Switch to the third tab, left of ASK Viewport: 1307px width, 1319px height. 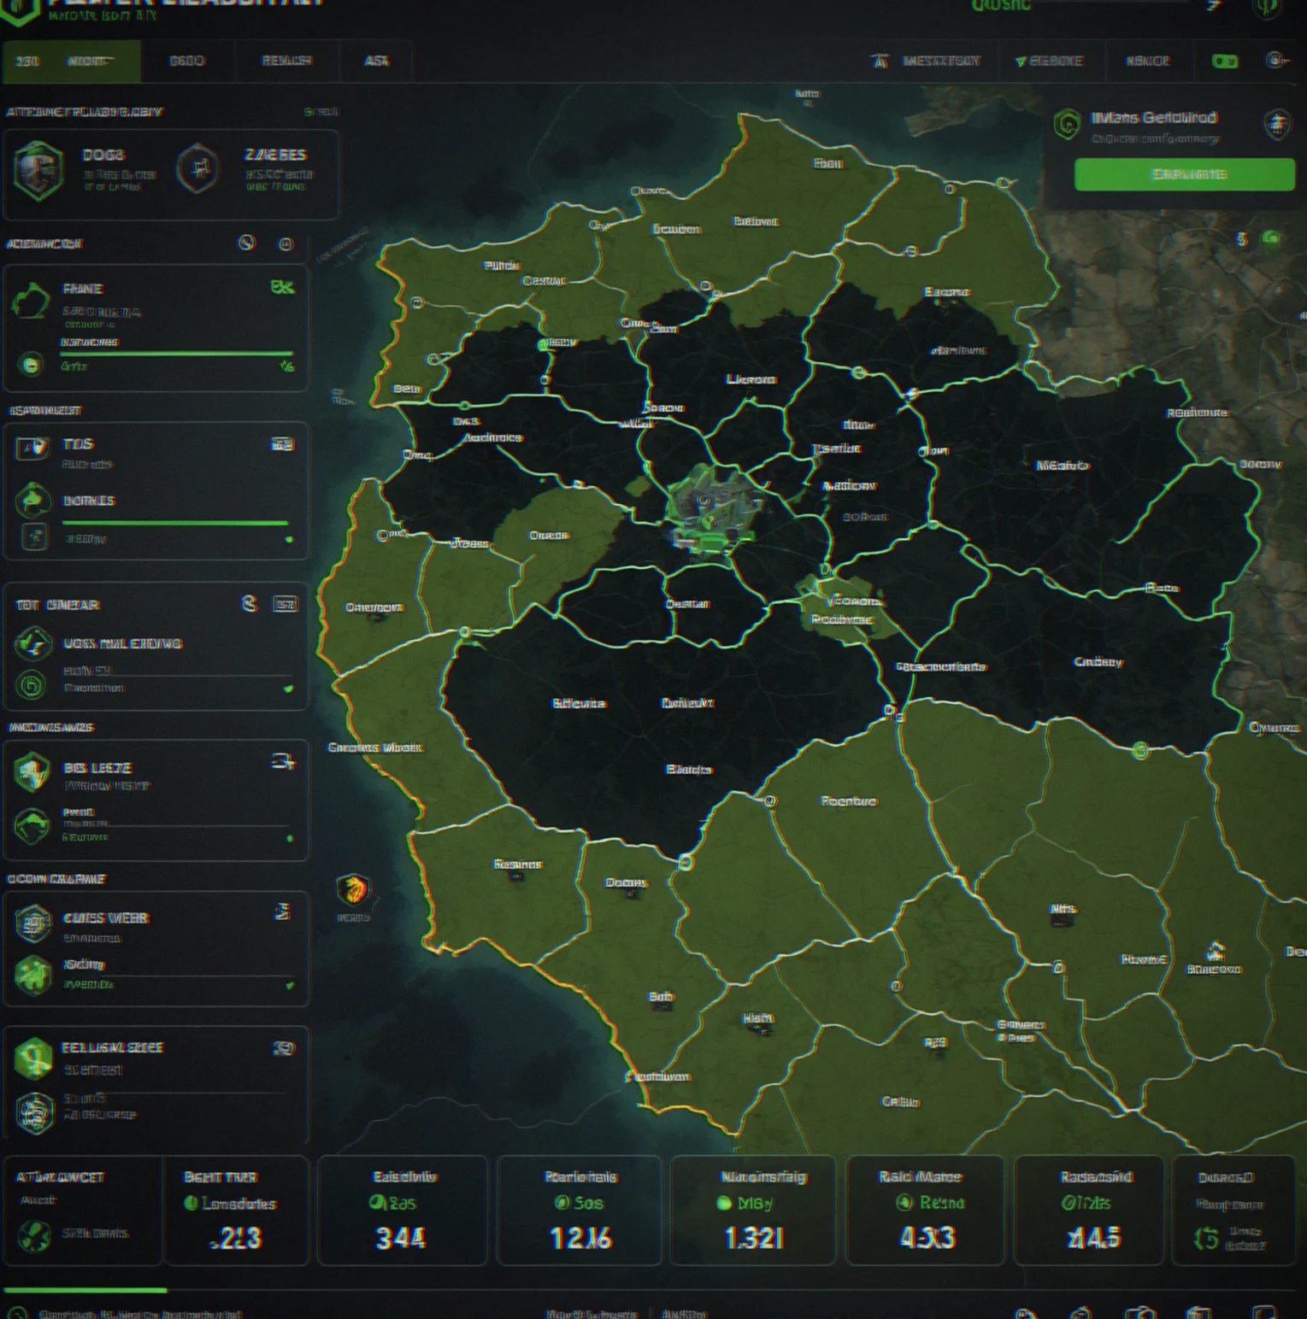point(286,61)
